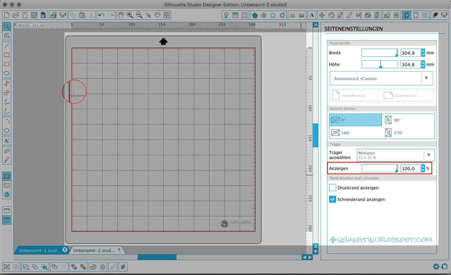Open the Scale panel
This screenshot has height=275, width=451.
pyautogui.click(x=341, y=15)
